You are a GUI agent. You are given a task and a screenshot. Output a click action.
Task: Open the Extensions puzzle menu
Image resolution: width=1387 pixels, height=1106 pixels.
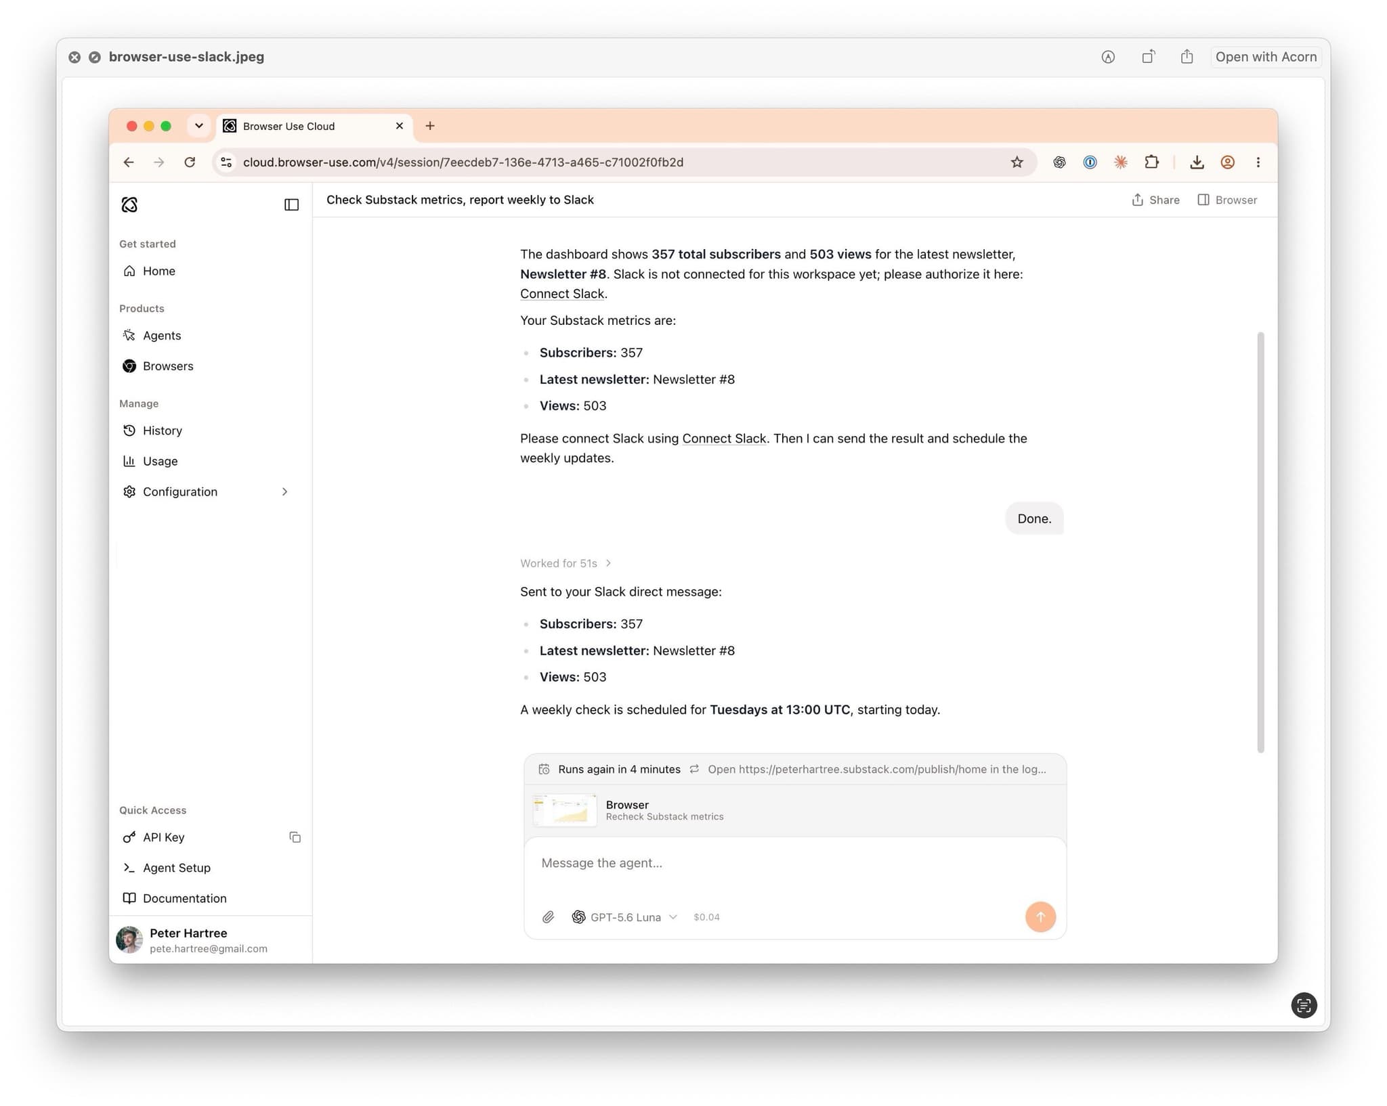(1151, 162)
